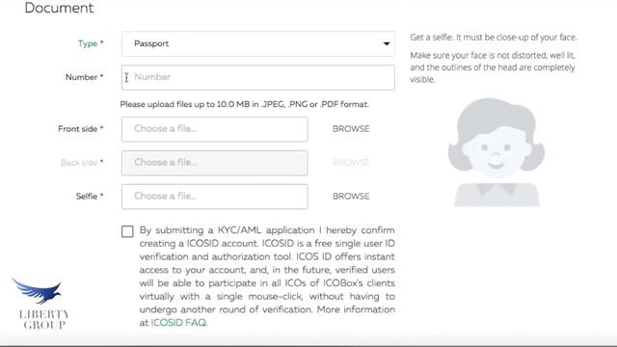Viewport: 617px width, 347px height.
Task: Click the selfie example avatar illustration
Action: (x=496, y=152)
